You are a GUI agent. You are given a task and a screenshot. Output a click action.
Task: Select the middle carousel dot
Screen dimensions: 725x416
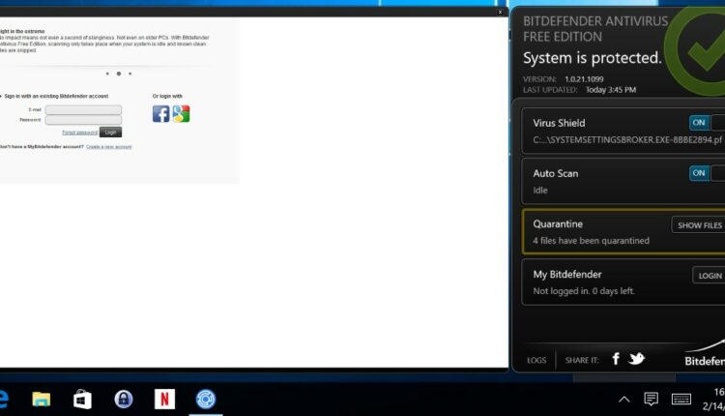click(x=119, y=74)
